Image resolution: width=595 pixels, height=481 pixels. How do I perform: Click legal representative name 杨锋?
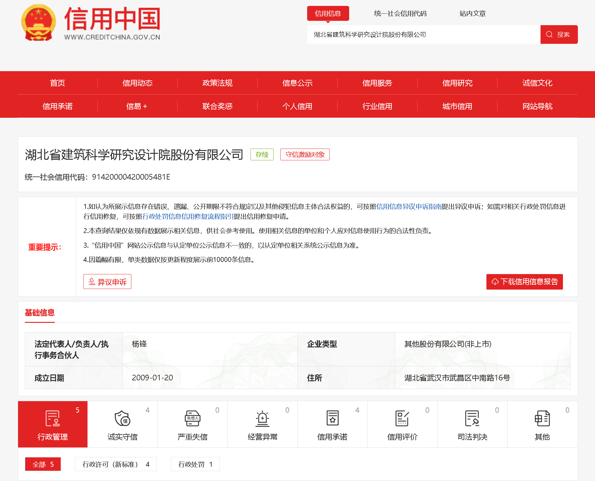tap(139, 344)
